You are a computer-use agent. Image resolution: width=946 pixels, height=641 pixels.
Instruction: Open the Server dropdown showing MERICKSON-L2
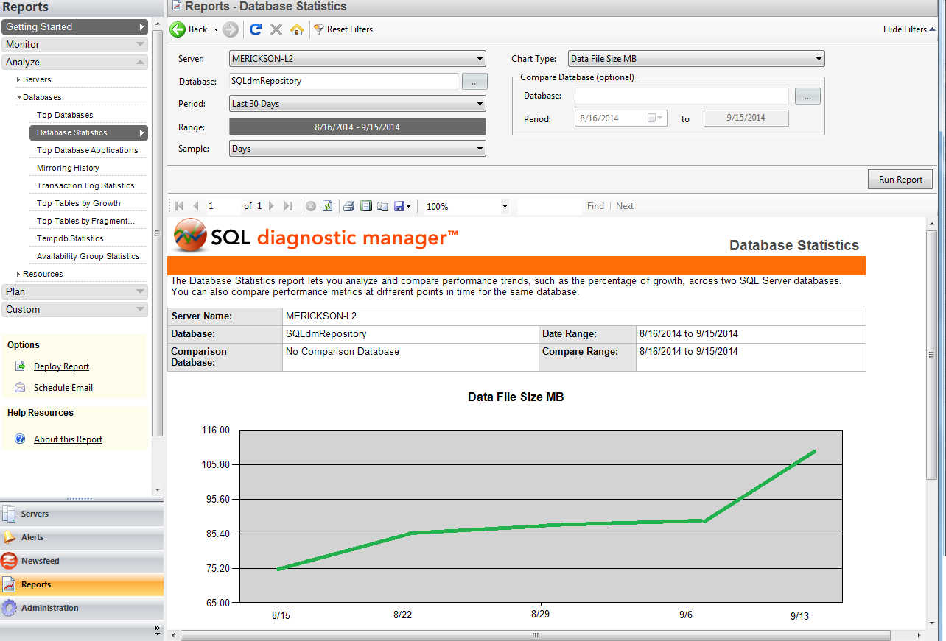(x=357, y=59)
